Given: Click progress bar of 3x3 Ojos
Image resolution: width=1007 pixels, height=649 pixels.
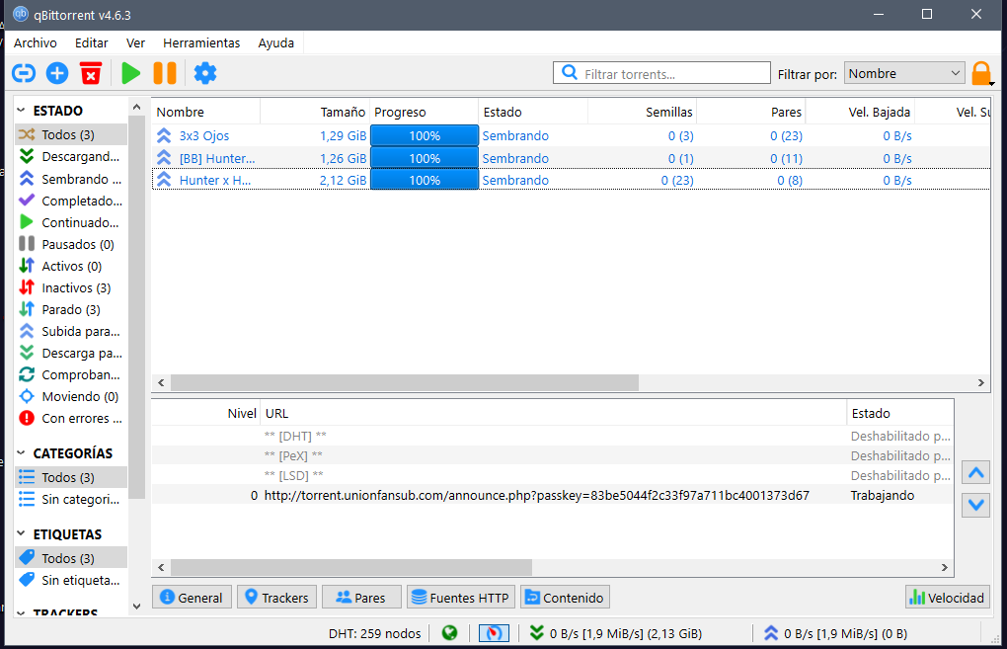Looking at the screenshot, I should [x=425, y=135].
